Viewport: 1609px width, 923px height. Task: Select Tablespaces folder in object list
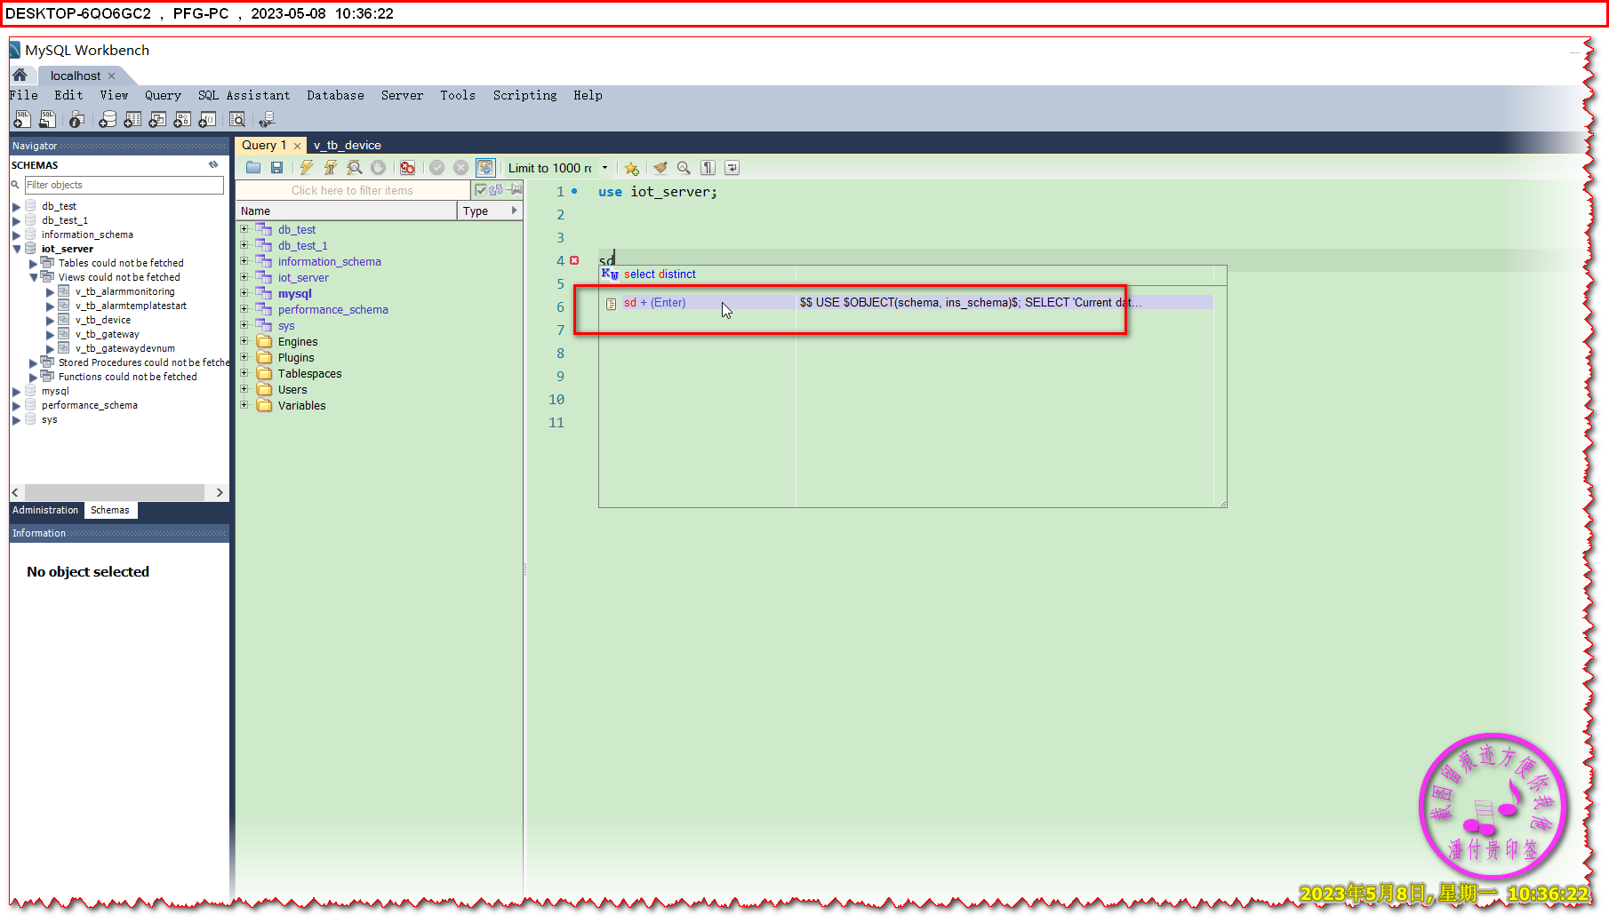click(x=309, y=373)
